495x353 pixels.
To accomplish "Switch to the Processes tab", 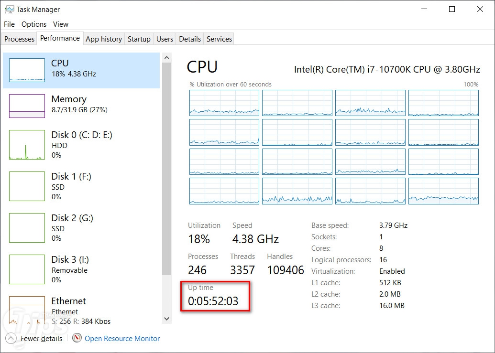I will coord(19,39).
